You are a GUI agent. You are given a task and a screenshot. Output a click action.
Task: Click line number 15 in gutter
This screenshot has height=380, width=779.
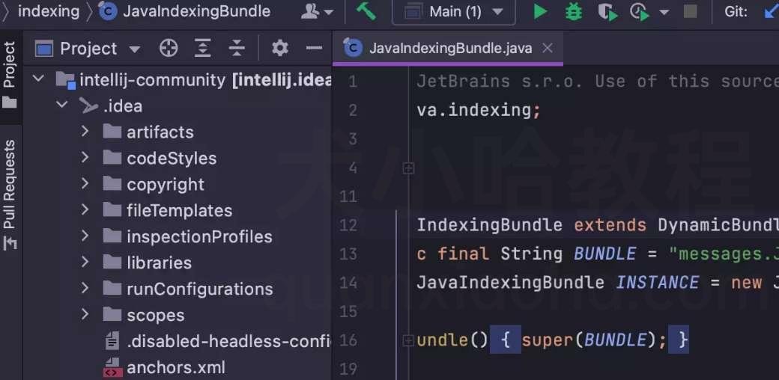348,311
